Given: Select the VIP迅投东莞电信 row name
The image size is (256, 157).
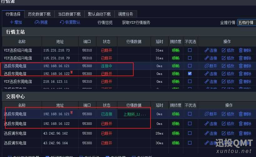Looking at the screenshot, I should pos(18,81).
